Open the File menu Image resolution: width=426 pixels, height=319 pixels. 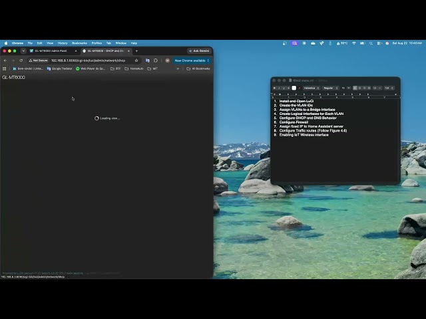30,43
